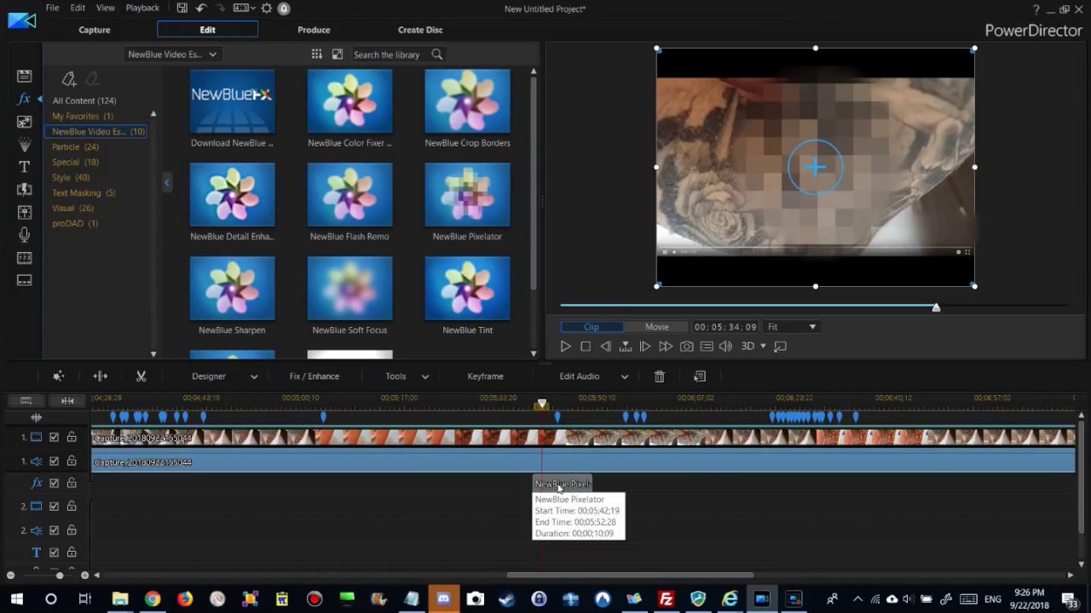Screen dimensions: 1091x613
Task: Open the Particle Room icon in sidebar
Action: click(24, 145)
